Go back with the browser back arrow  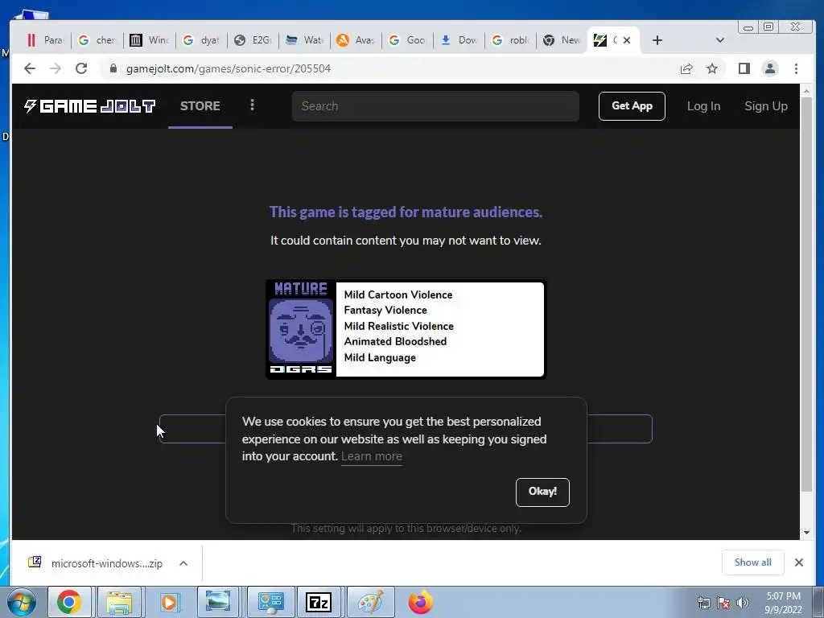coord(30,69)
